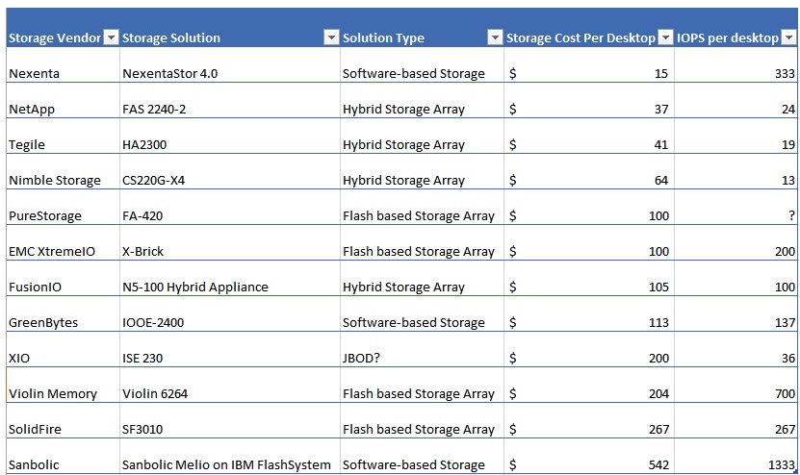The width and height of the screenshot is (800, 475).
Task: Select the Violin Memory cell
Action: pos(64,386)
